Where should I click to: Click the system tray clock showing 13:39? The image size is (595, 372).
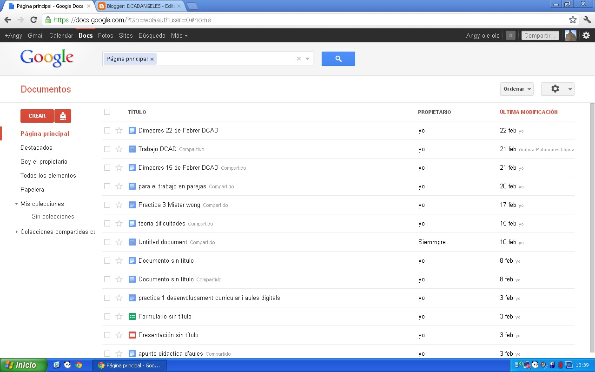pos(582,365)
